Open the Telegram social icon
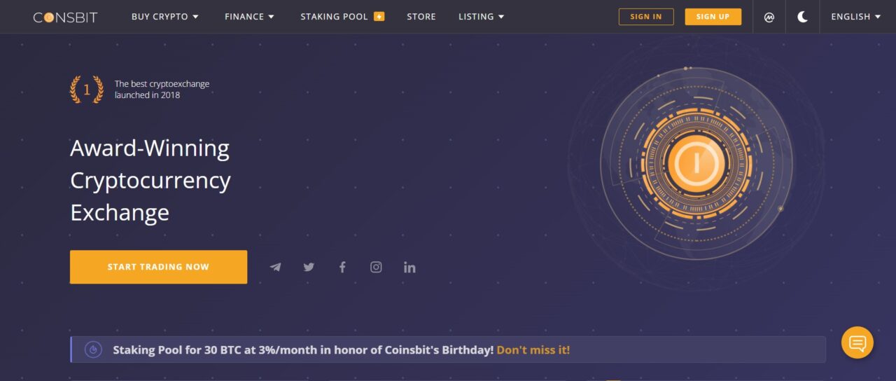The height and width of the screenshot is (381, 896). 276,267
